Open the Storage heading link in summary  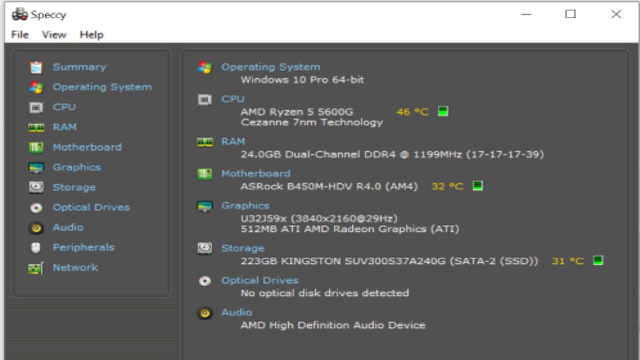tap(243, 248)
